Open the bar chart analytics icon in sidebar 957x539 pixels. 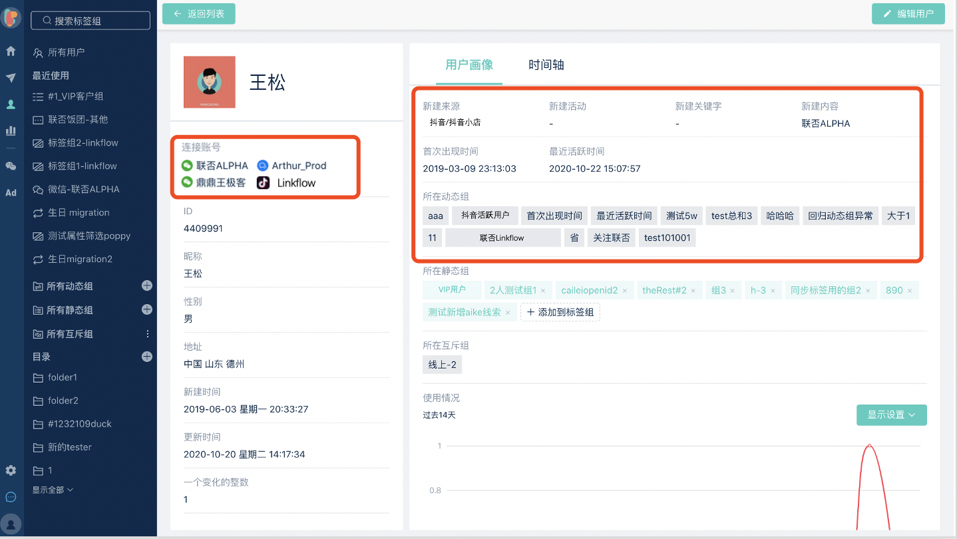[11, 130]
